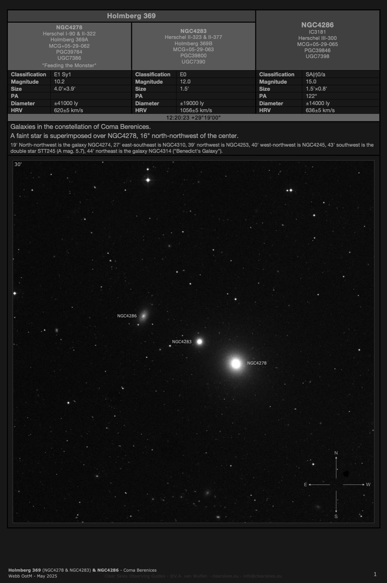Viewport: 387px width, 583px height.
Task: Click the MCG+05-29-065 catalog entry
Action: [317, 44]
